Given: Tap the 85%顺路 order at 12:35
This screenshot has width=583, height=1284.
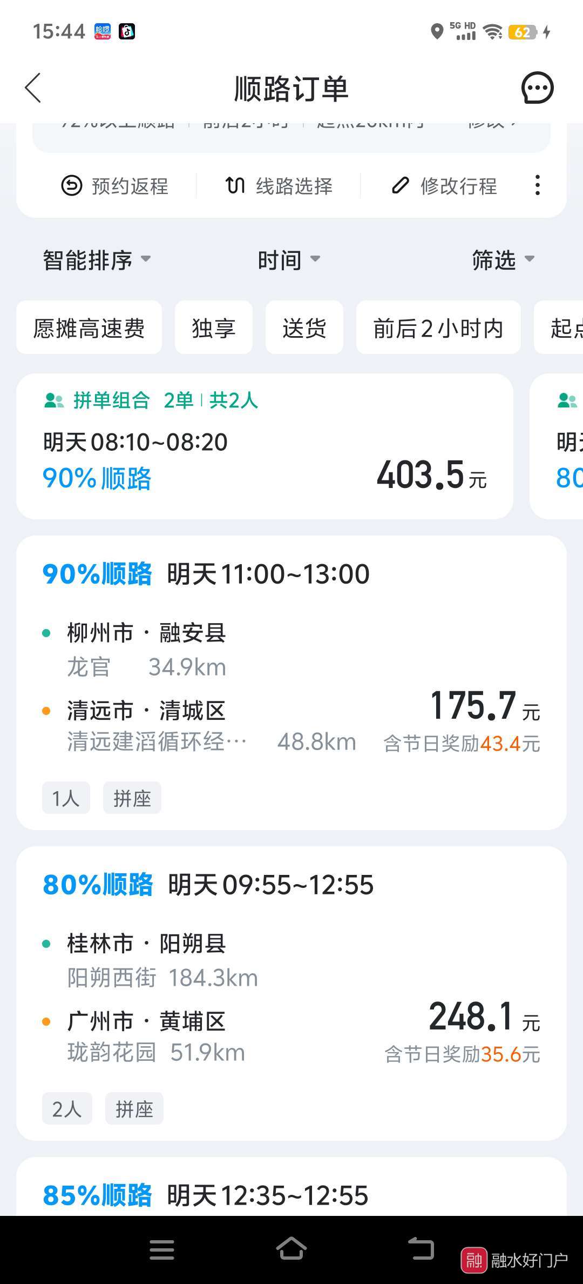Looking at the screenshot, I should [291, 1195].
